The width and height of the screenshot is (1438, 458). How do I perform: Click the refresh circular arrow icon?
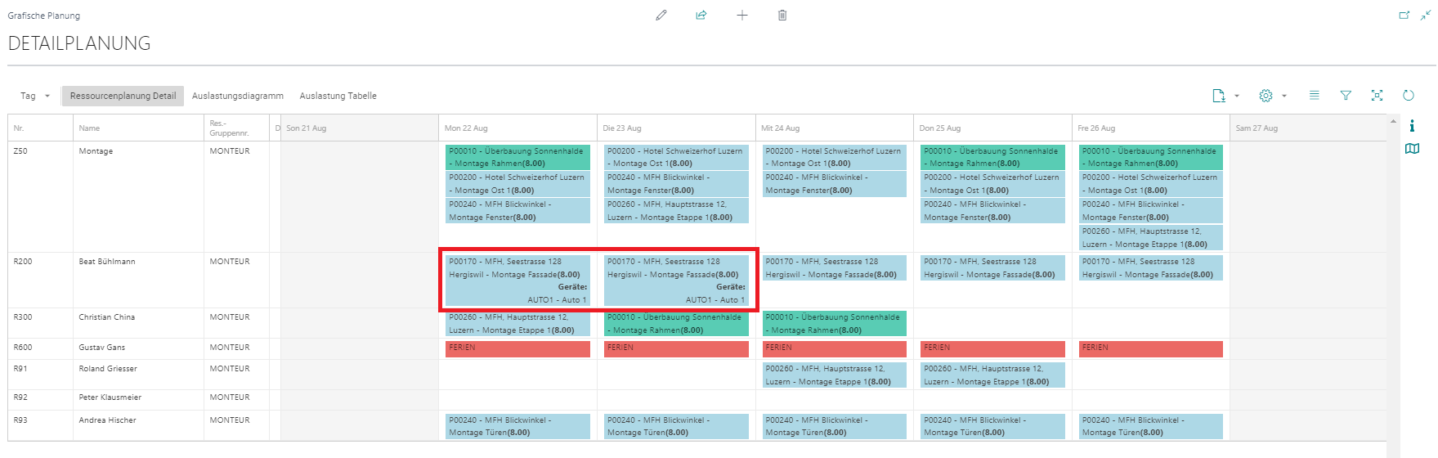(1409, 96)
